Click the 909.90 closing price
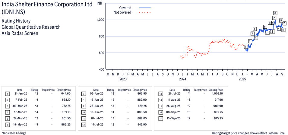 click(x=218, y=106)
